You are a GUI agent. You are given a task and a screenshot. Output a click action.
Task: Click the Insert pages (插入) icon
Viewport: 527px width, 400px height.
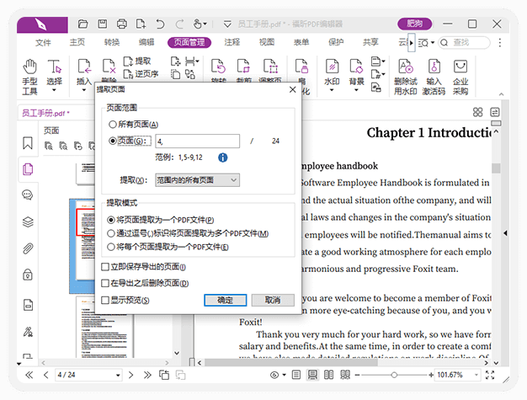pos(83,67)
